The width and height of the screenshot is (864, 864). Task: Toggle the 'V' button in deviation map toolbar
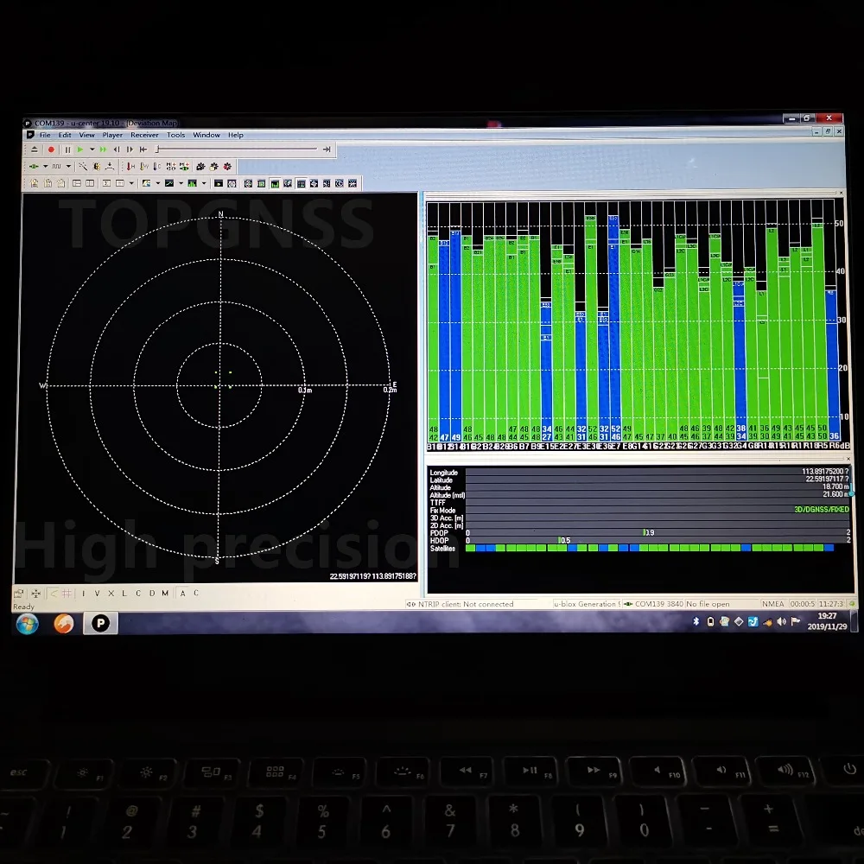(97, 594)
